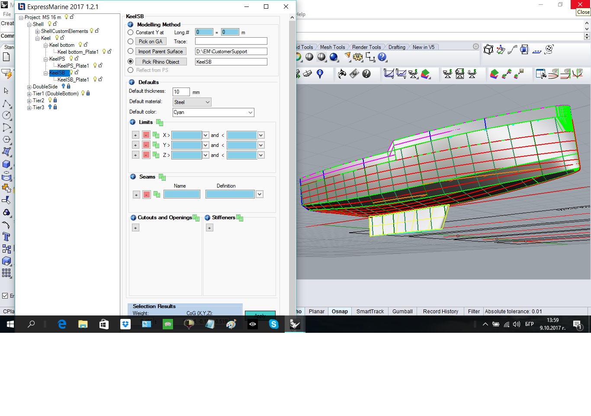Open the Default material dropdown

click(192, 102)
